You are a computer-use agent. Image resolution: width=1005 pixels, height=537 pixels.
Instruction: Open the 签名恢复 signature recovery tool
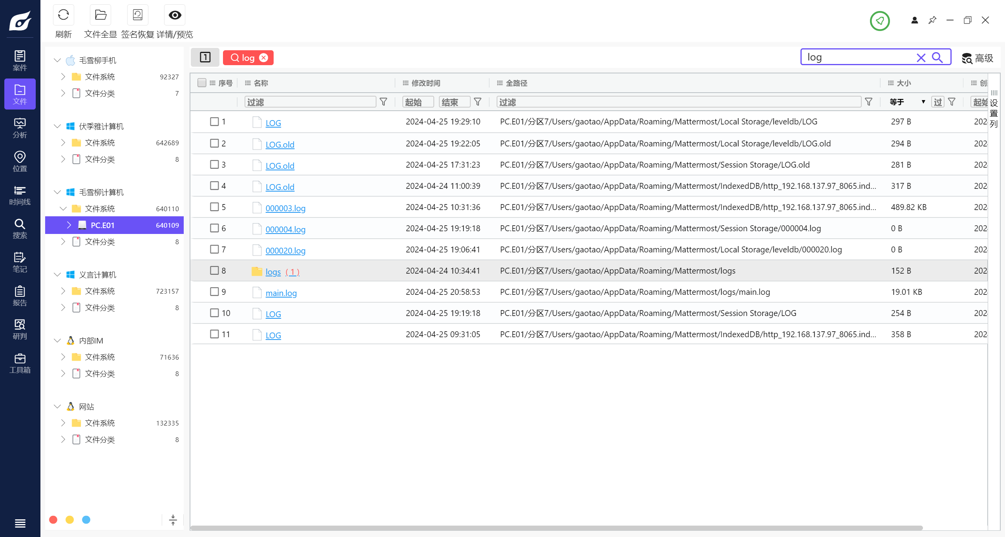pyautogui.click(x=137, y=15)
